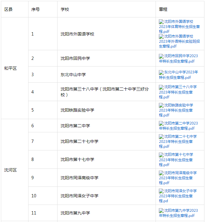Click file icon before 沈阳市第十七中学 link
205x222 pixels.
[x=161, y=155]
